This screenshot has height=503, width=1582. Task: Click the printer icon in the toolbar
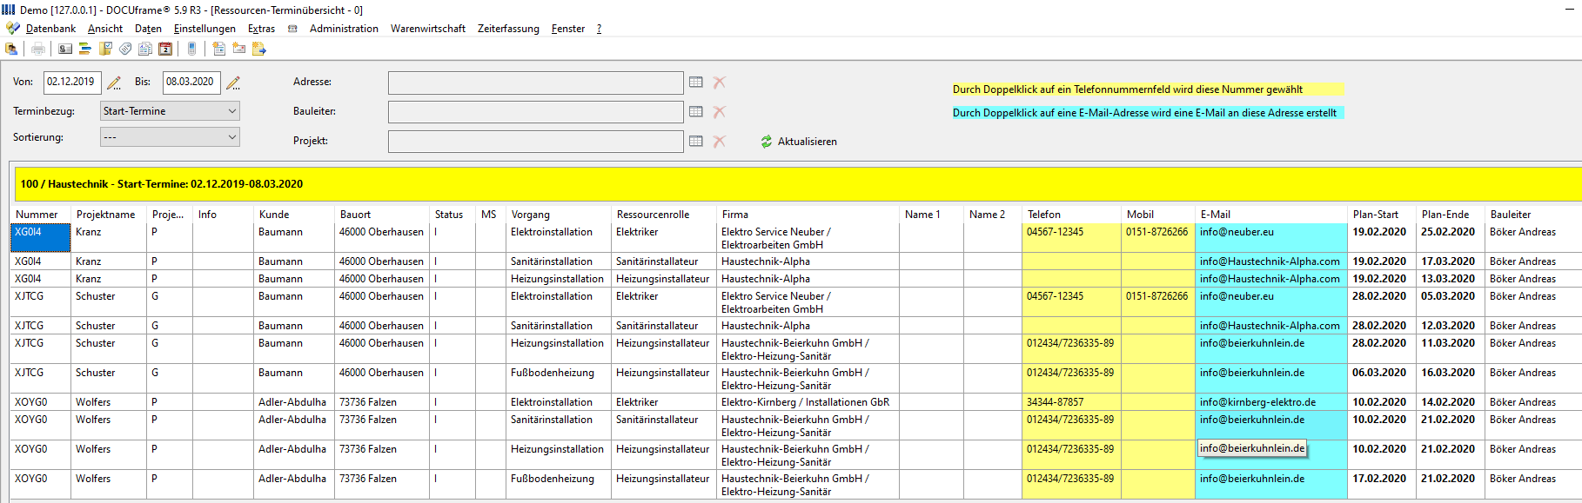coord(38,49)
